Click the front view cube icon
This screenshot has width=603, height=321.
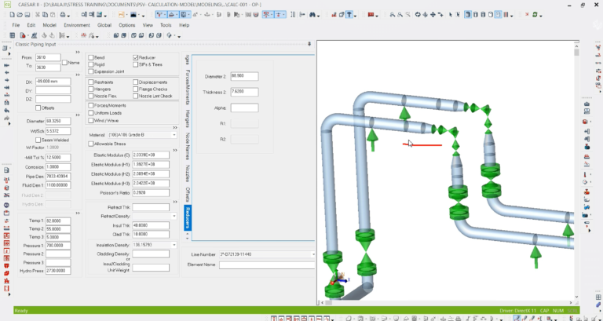[116, 35]
